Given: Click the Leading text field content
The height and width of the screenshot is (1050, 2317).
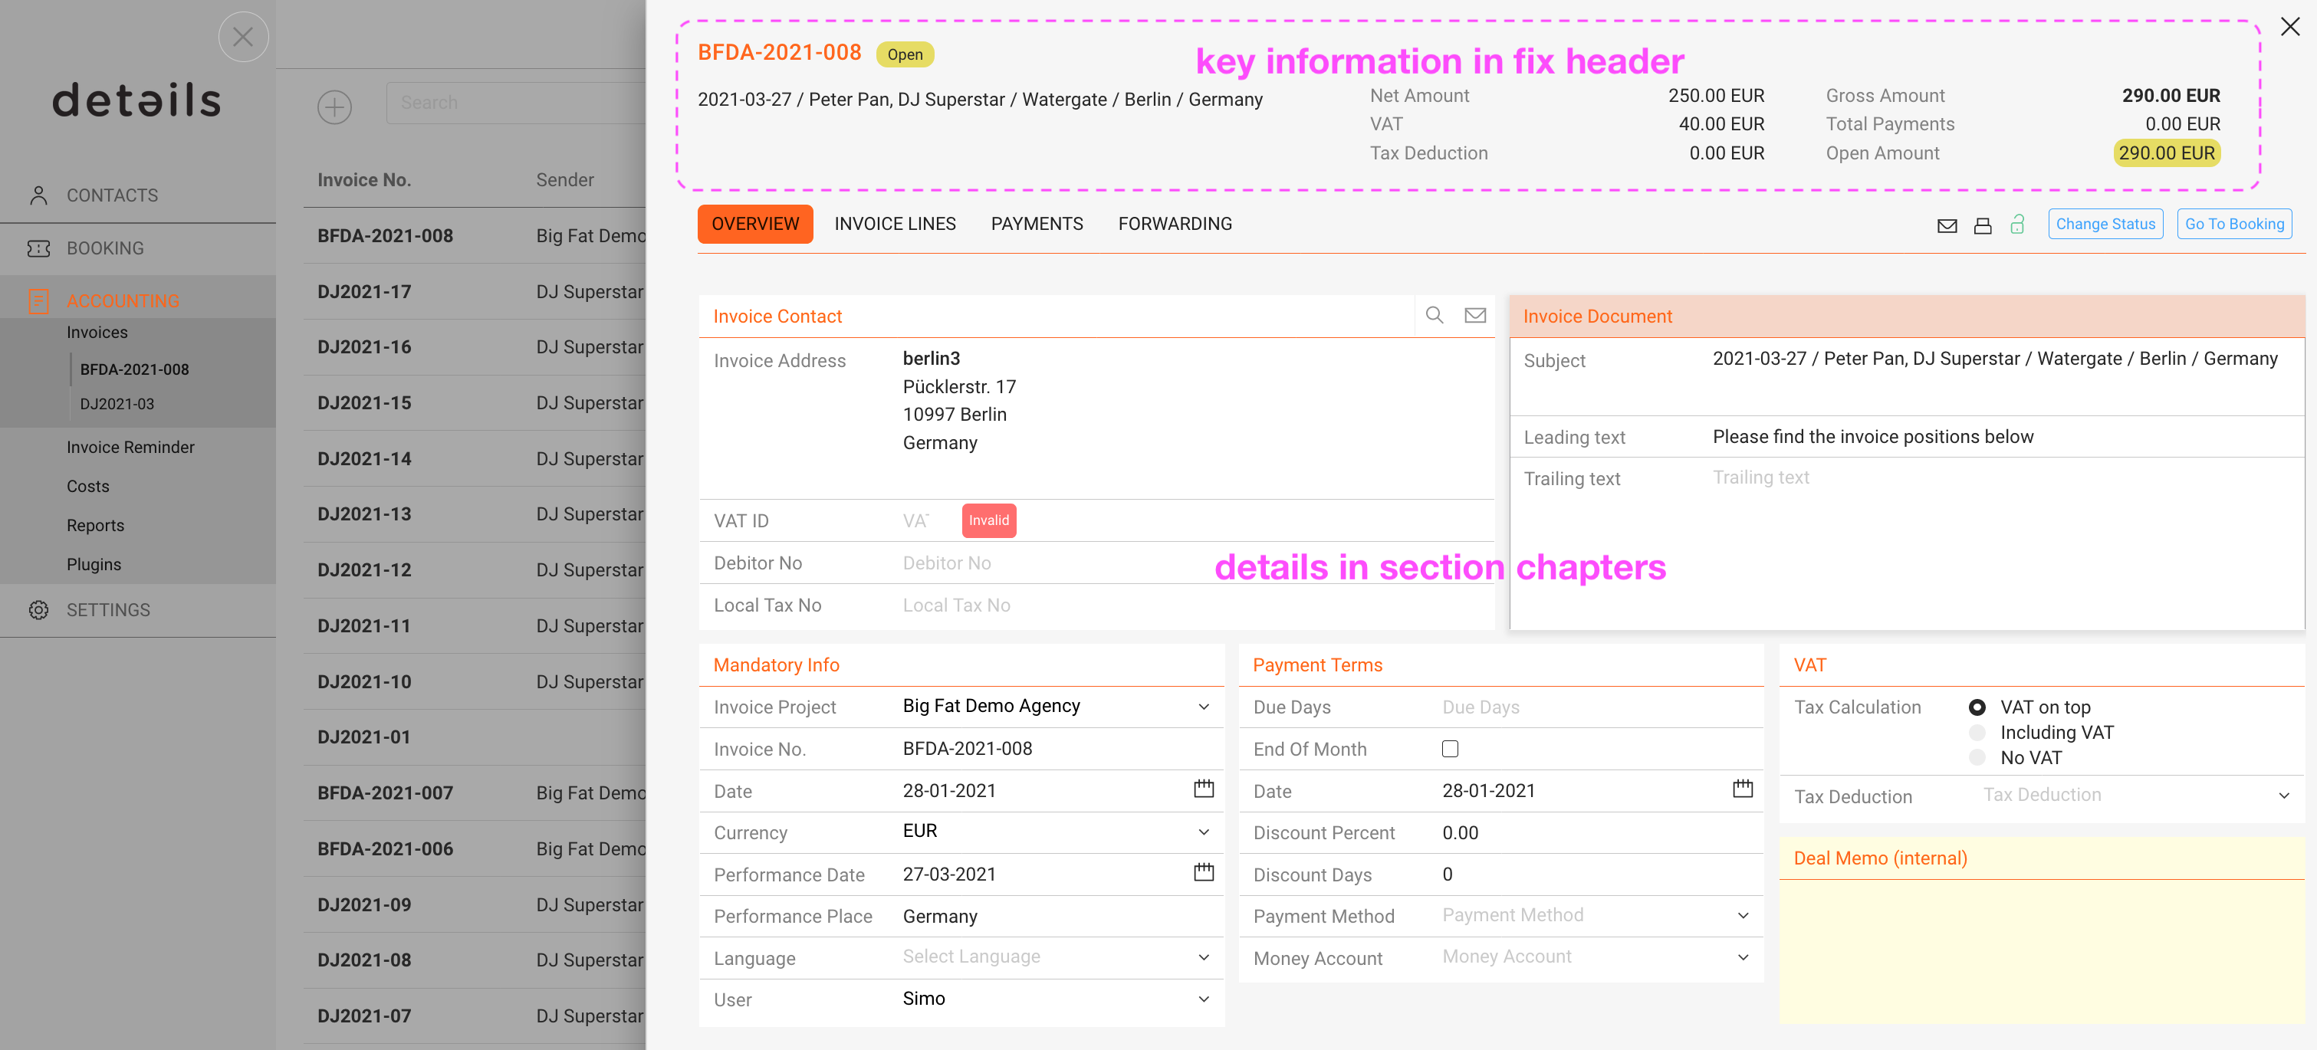Looking at the screenshot, I should coord(1872,436).
